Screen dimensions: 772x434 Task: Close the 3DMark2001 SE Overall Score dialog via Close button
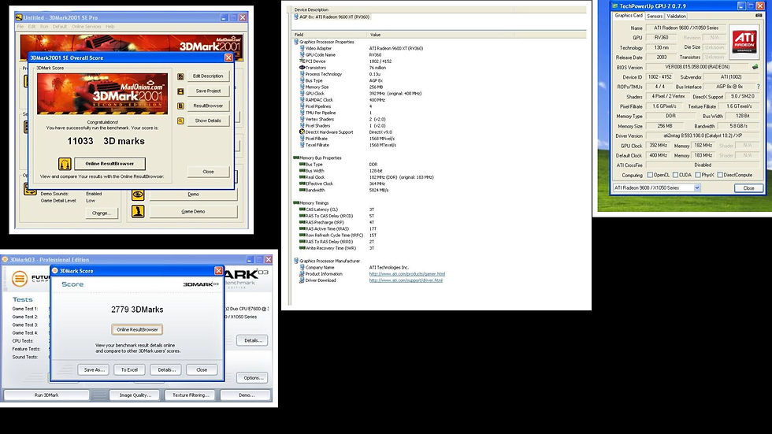click(x=208, y=172)
